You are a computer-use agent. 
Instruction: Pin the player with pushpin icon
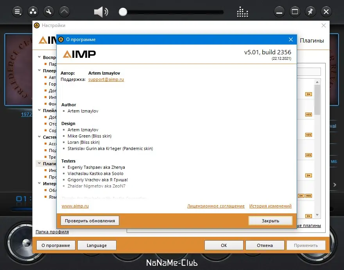click(310, 12)
